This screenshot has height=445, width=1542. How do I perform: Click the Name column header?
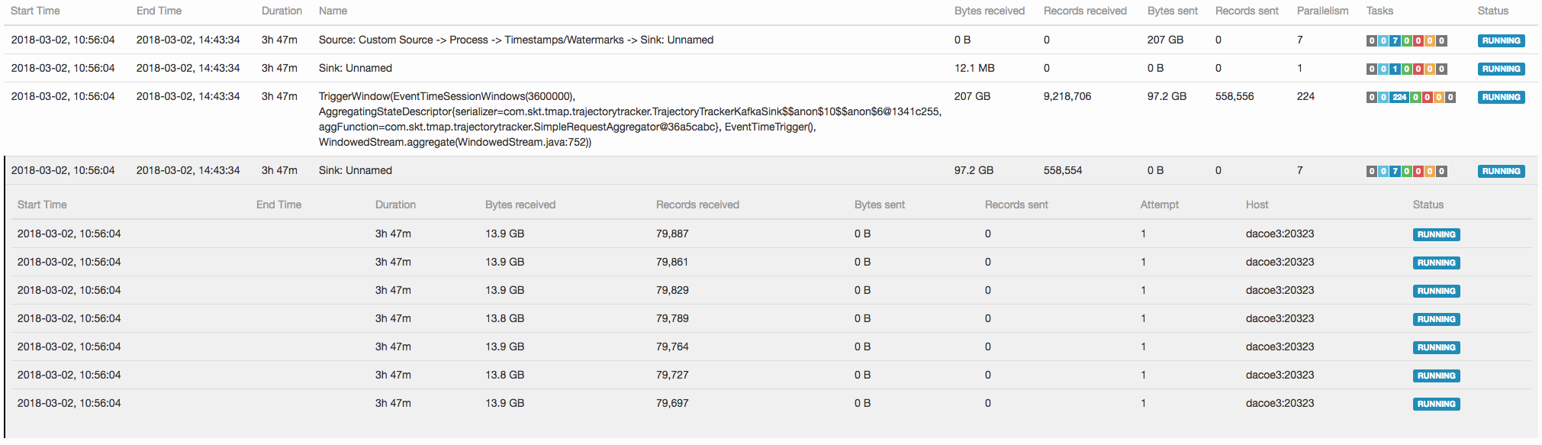(x=333, y=11)
